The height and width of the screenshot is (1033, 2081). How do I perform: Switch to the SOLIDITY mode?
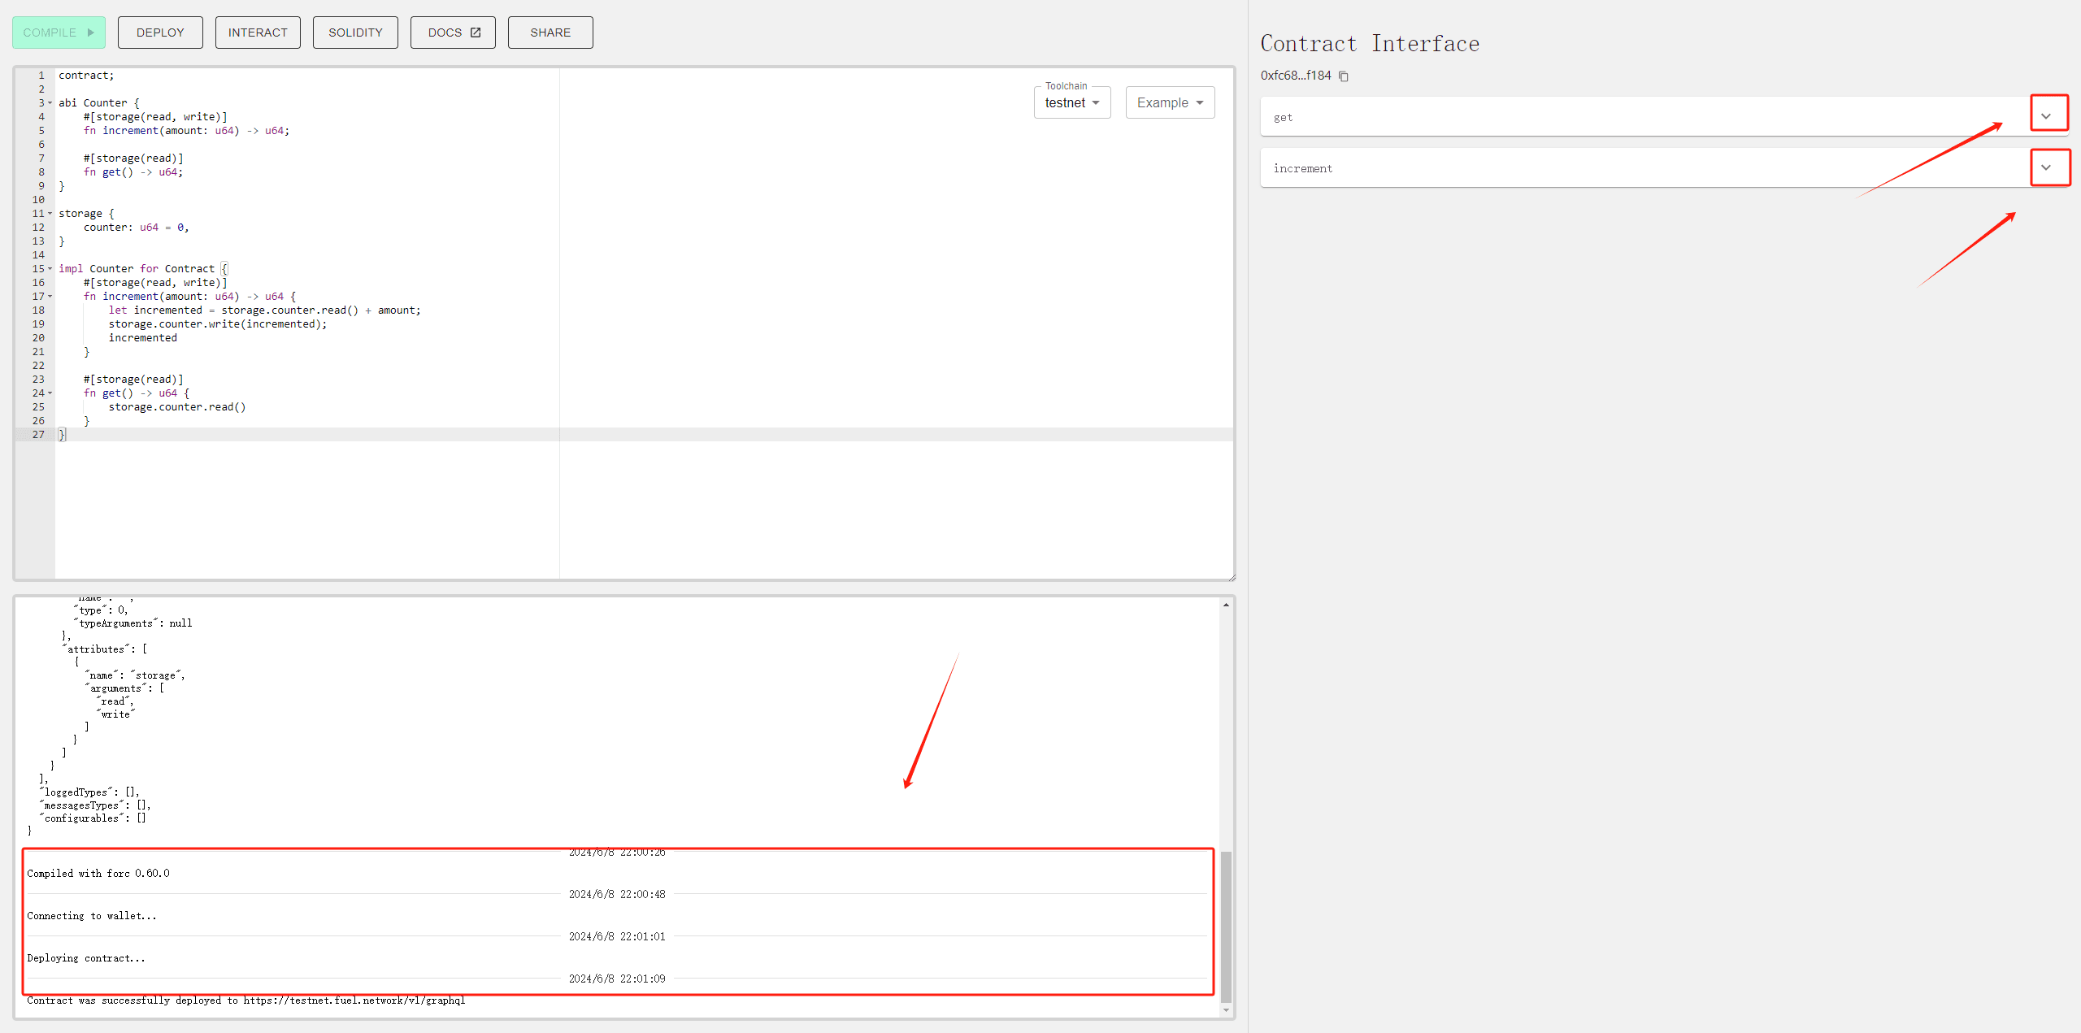[x=355, y=33]
